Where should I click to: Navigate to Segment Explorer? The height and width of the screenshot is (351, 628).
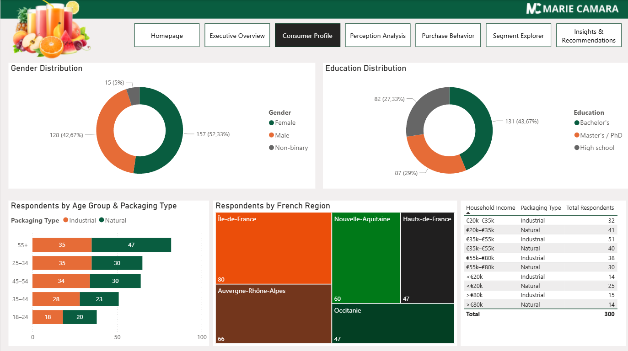(x=518, y=36)
